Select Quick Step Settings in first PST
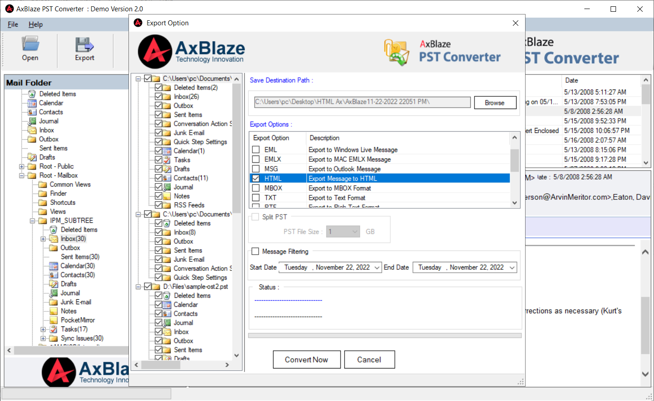Image resolution: width=654 pixels, height=401 pixels. (200, 142)
